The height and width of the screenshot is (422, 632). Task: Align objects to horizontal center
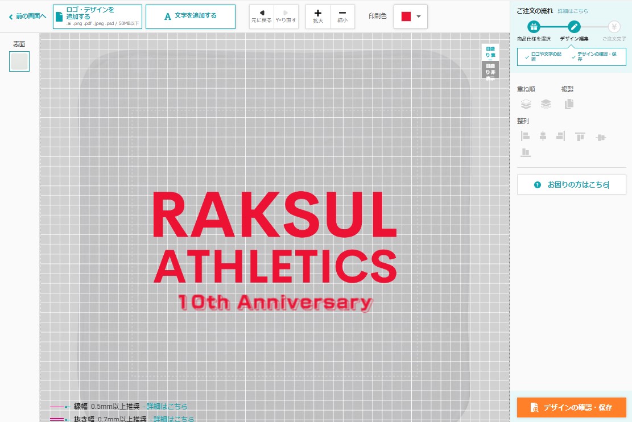point(543,136)
